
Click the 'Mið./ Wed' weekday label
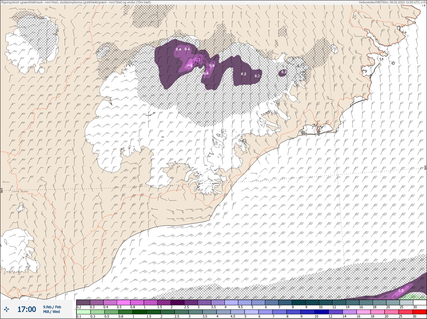pyautogui.click(x=51, y=312)
